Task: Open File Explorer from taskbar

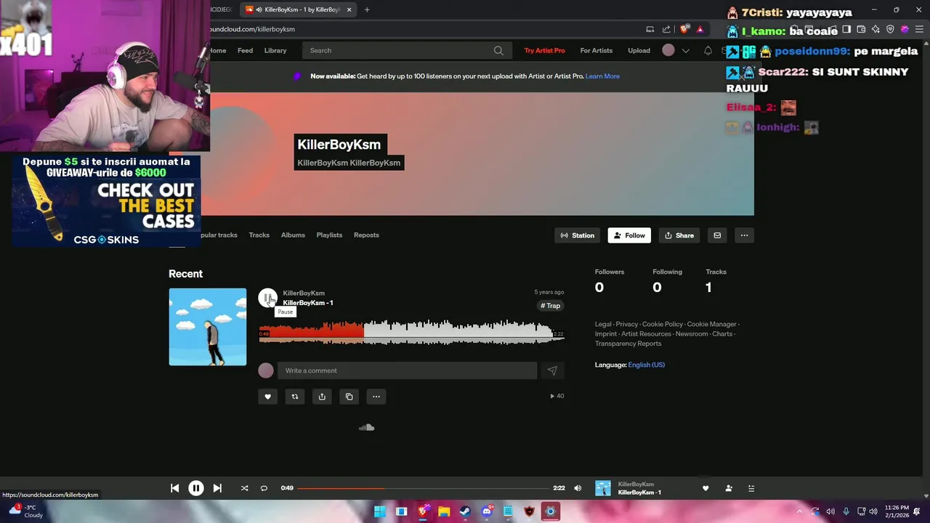Action: [444, 511]
